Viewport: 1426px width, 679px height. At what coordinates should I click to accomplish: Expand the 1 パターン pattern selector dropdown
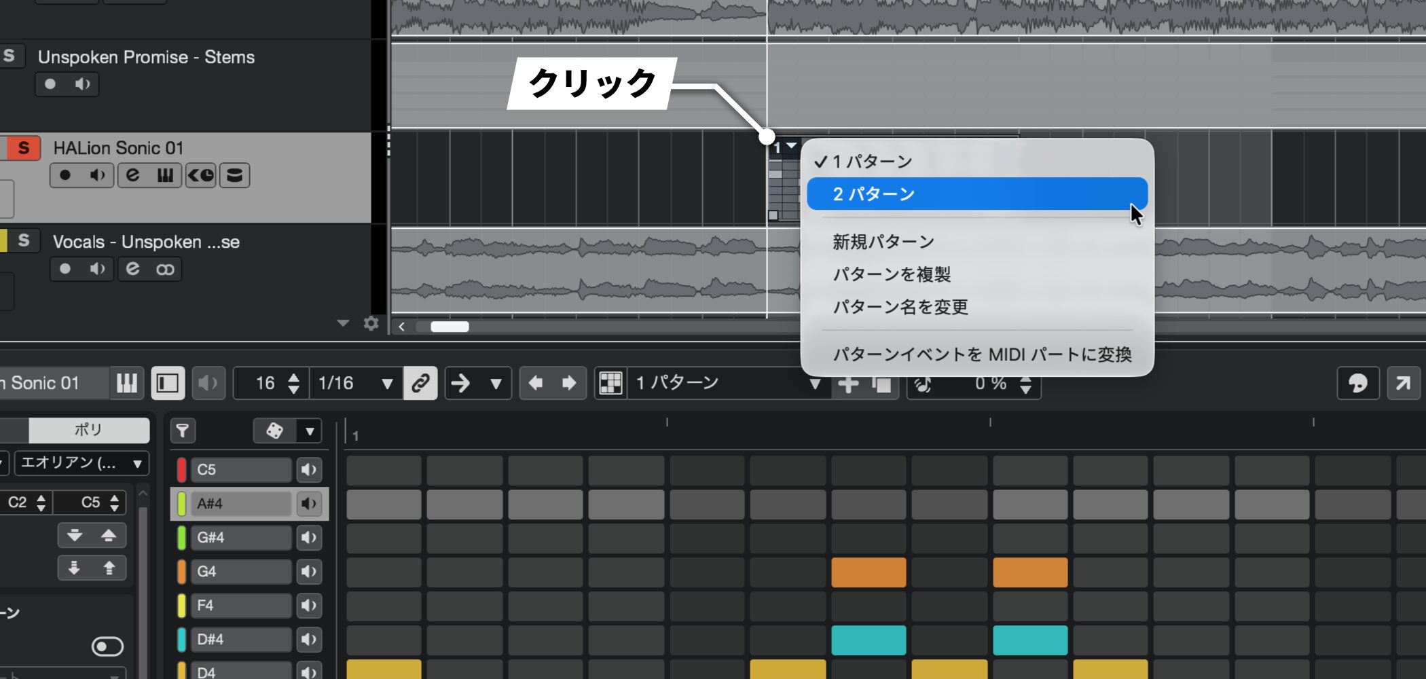[x=814, y=384]
